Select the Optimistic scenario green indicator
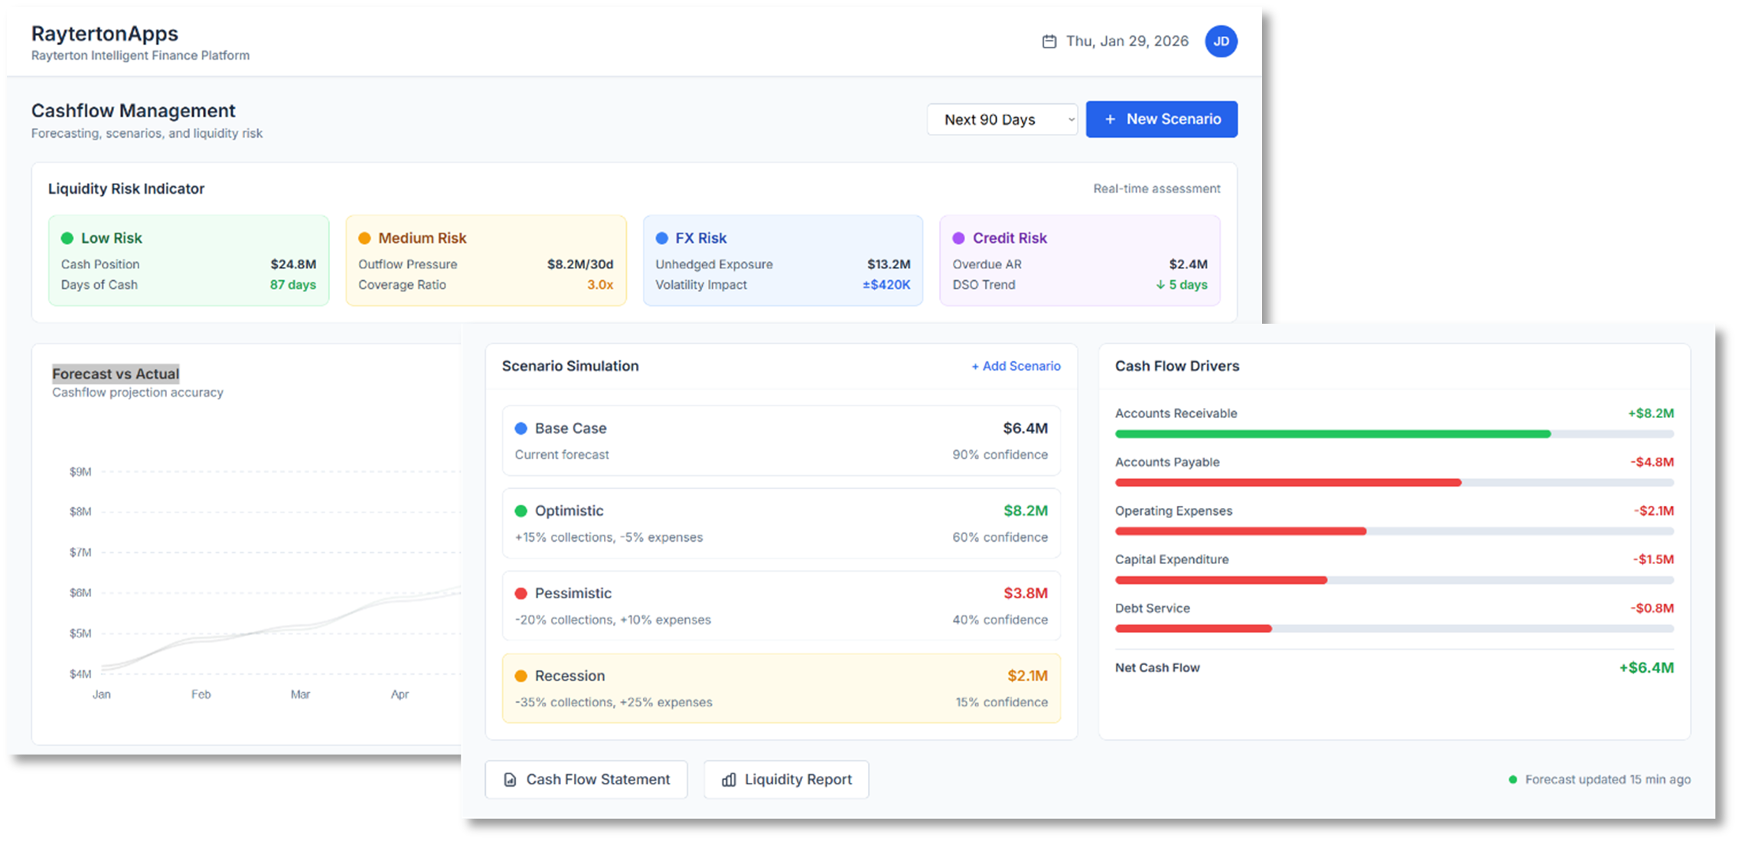The image size is (1742, 841). [x=521, y=510]
